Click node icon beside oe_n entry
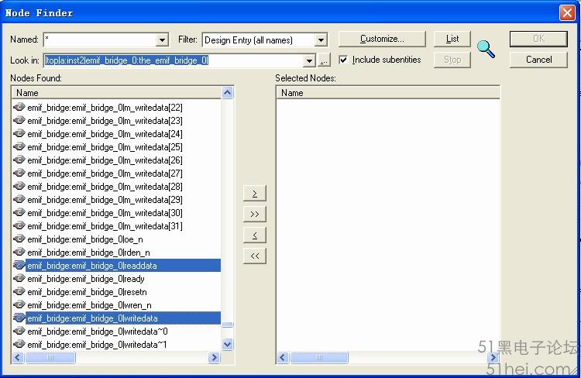This screenshot has height=378, width=581. [x=19, y=239]
